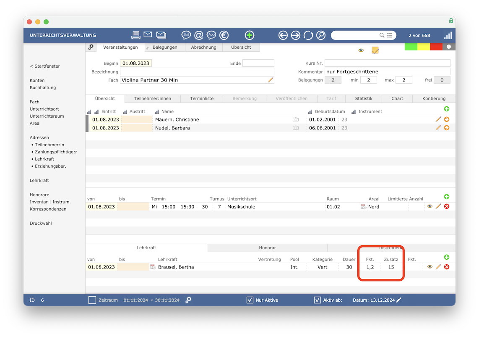Open Korrespondenzen in sidebar

pyautogui.click(x=48, y=209)
